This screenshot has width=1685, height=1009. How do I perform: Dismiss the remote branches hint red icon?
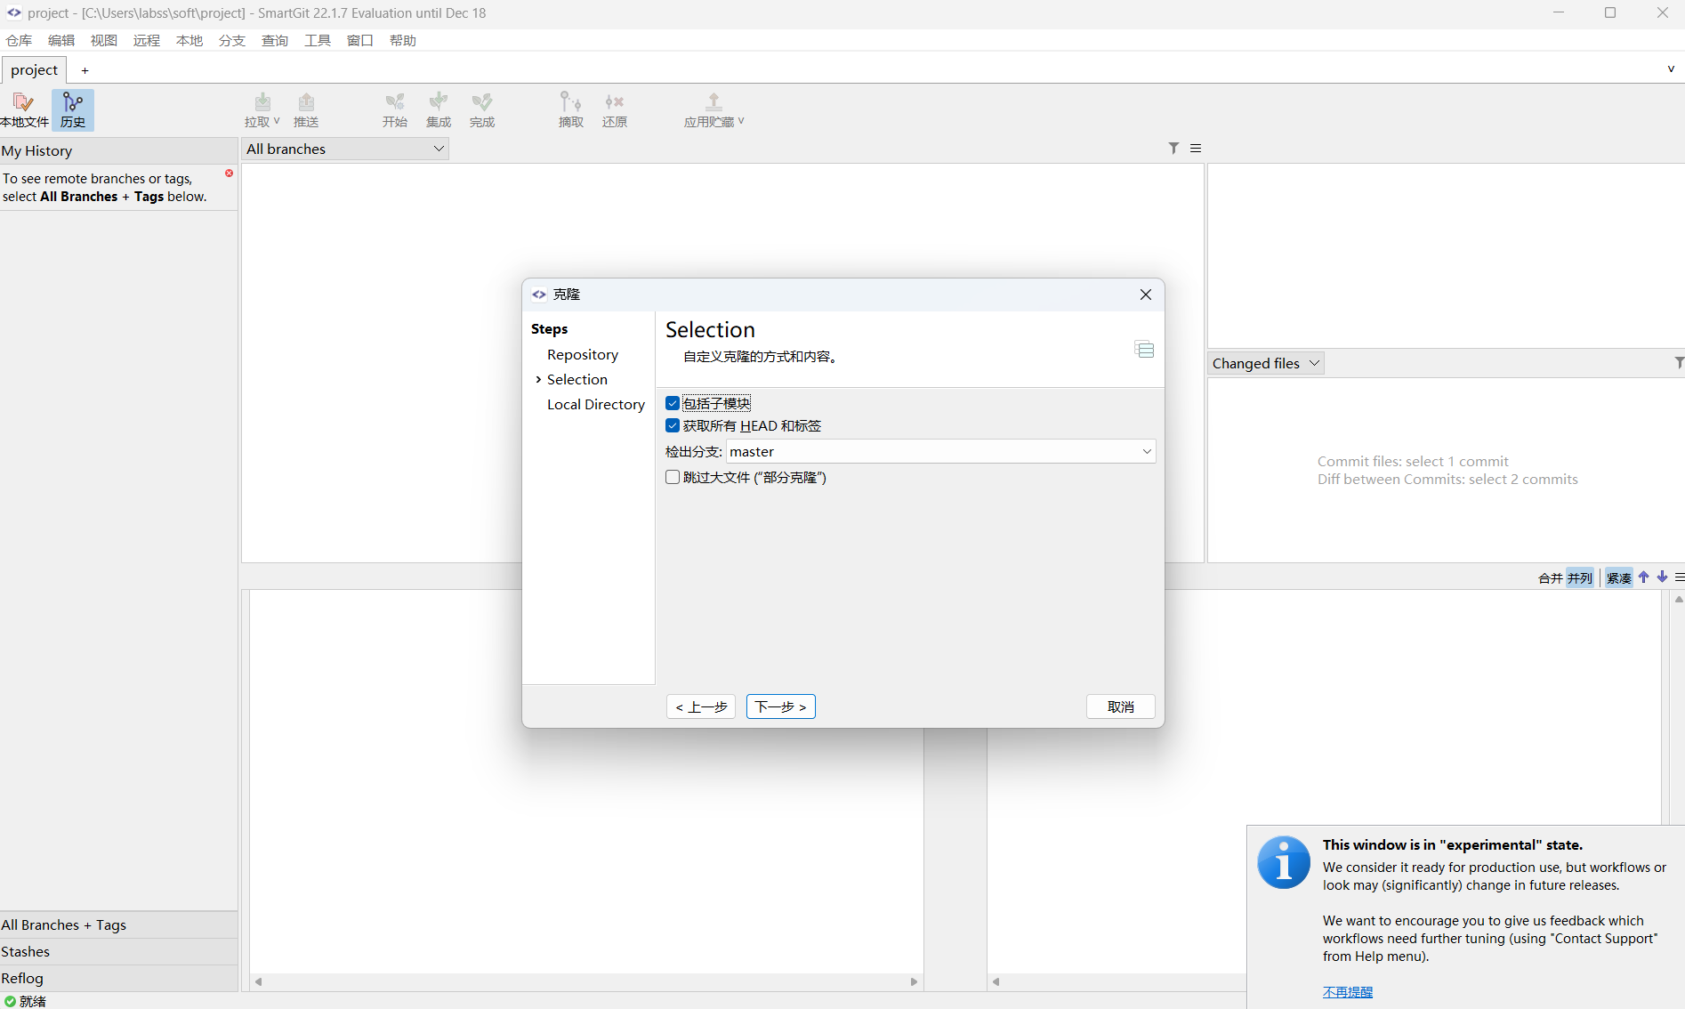click(230, 174)
